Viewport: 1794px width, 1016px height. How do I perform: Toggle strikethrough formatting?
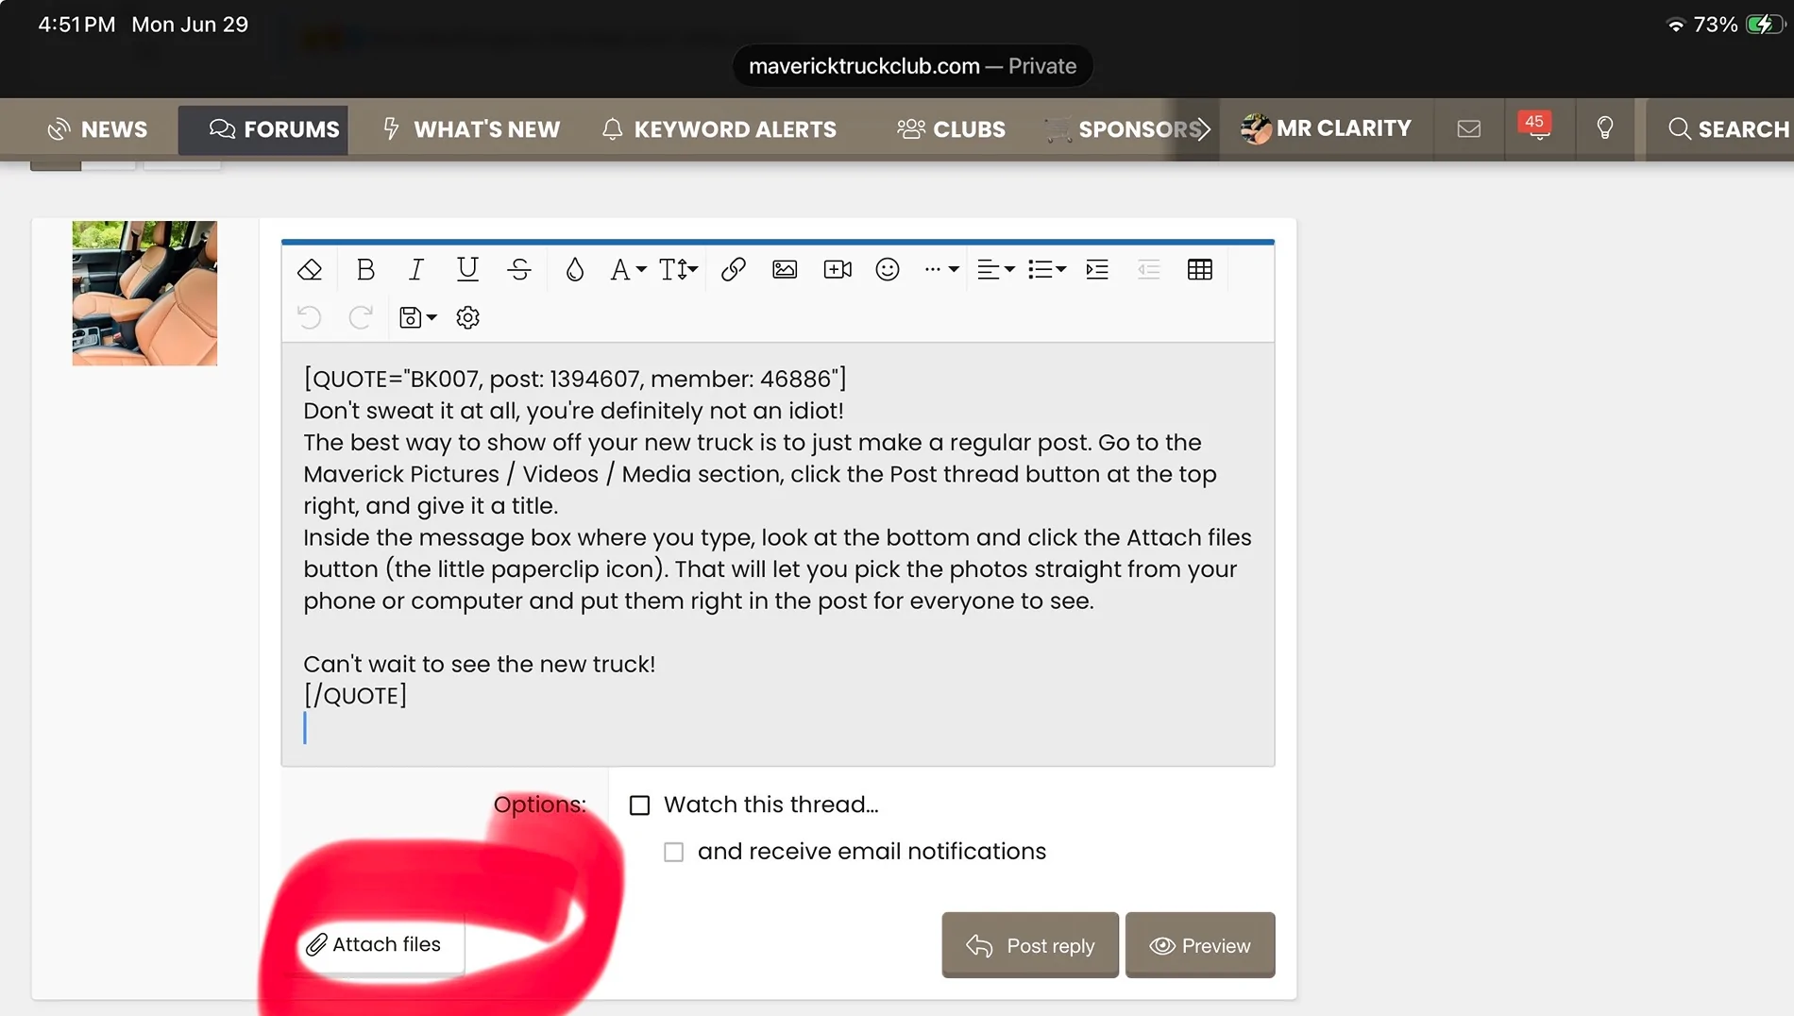(x=518, y=270)
